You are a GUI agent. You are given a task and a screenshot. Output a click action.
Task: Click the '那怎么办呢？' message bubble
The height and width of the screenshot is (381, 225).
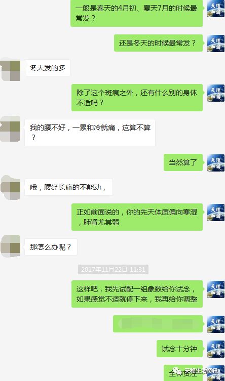[x=51, y=247]
